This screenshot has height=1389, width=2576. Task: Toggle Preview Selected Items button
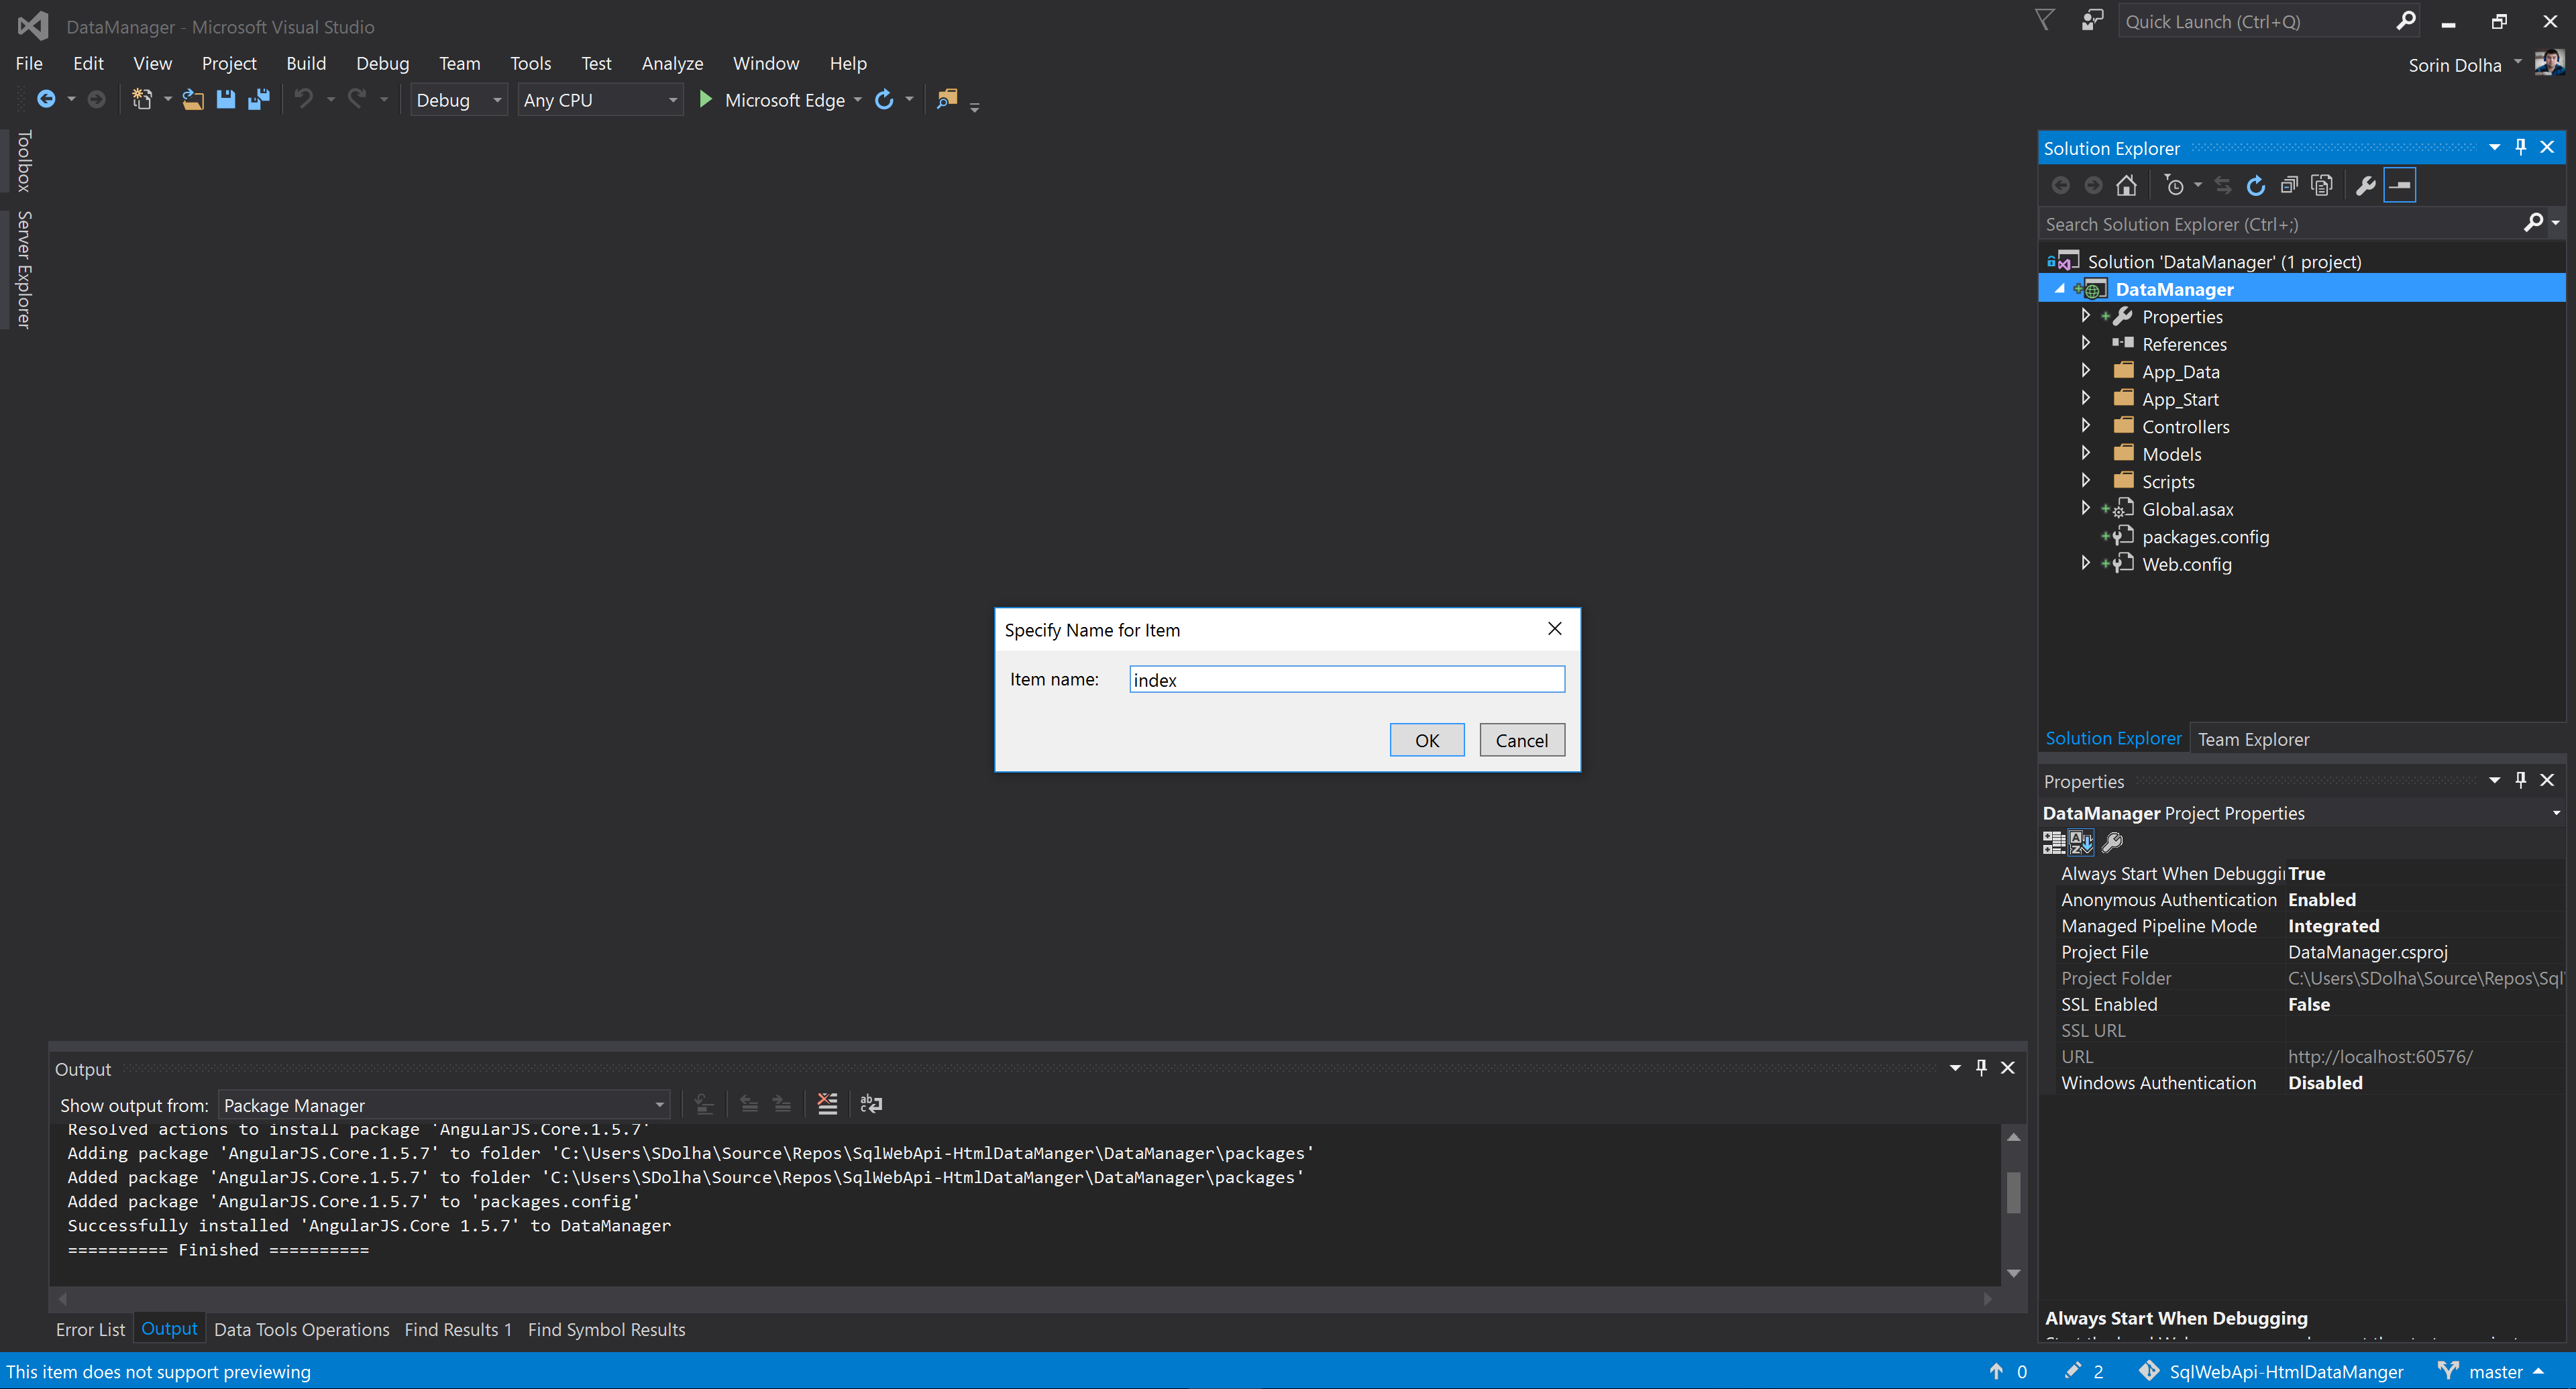2400,185
